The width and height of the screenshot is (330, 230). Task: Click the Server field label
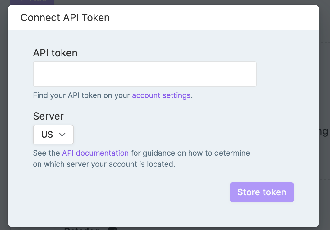point(48,116)
